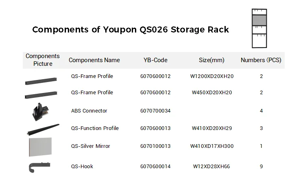Click the W410XD17XH300 size cell
This screenshot has height=182, width=305.
click(212, 146)
